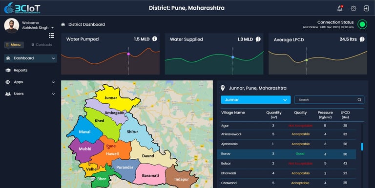Open the Junnar taluka dropdown
Screen dimensions: 375x188
click(256, 100)
